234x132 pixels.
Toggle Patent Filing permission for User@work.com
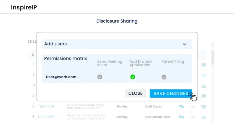click(164, 77)
